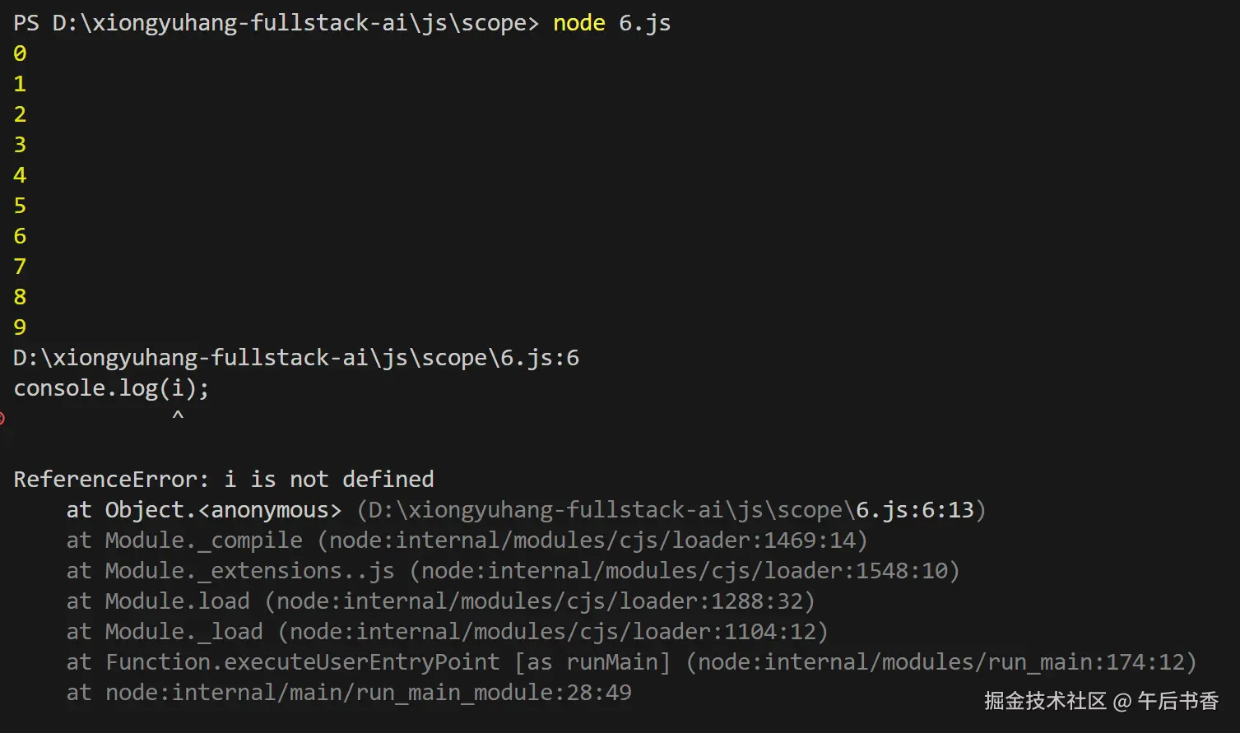Click the 掘金技术社区 watermark text
Viewport: 1240px width, 733px height.
(1045, 701)
